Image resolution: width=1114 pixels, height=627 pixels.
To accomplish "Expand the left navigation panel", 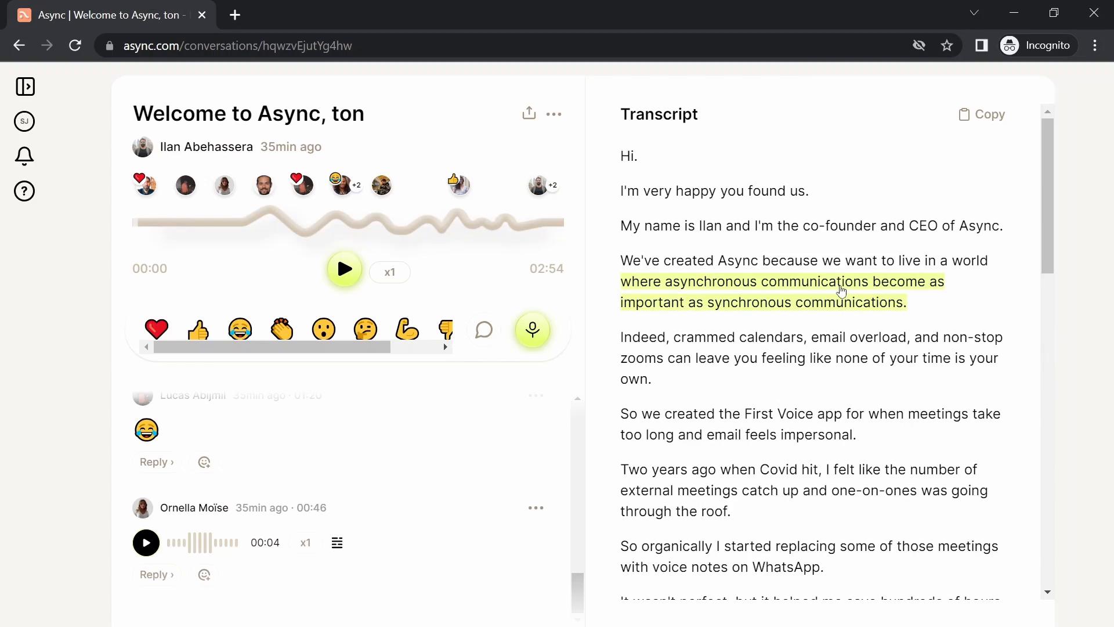I will 26,87.
